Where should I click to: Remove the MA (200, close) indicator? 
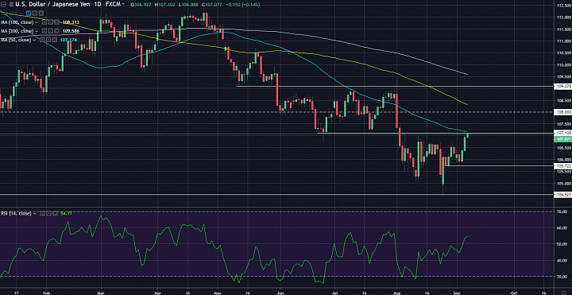click(57, 31)
